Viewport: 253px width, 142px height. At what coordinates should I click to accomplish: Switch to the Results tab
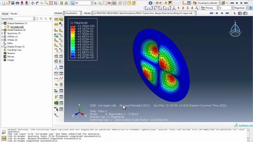pos(14,14)
